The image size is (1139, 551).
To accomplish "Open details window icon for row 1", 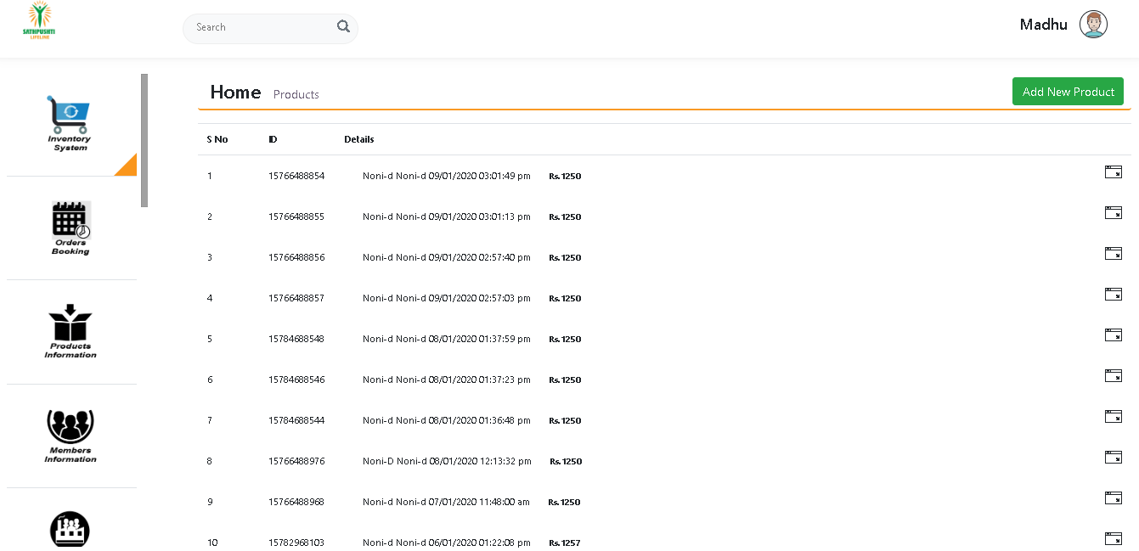I will [x=1113, y=172].
